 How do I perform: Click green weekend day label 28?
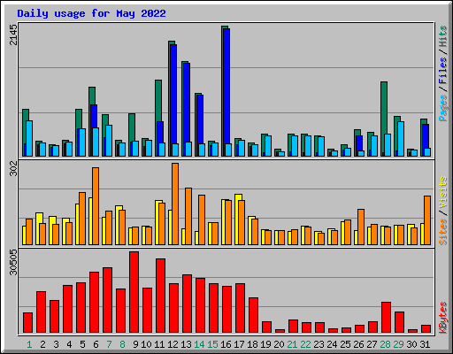[385, 344]
